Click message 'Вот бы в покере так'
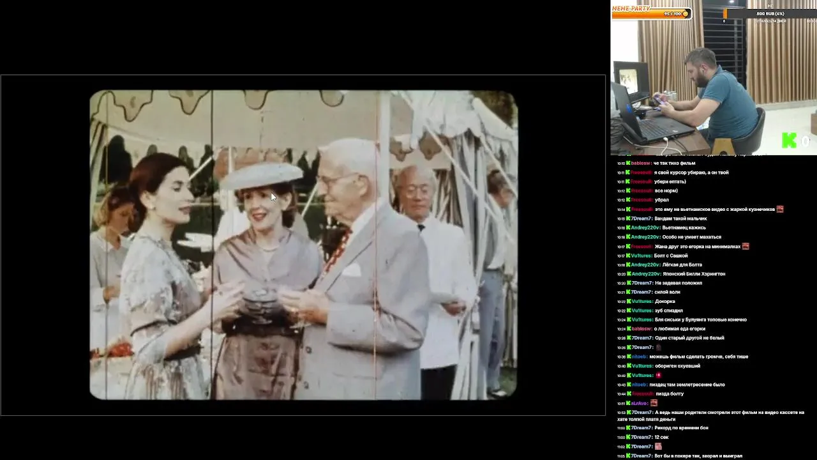 tap(698, 456)
